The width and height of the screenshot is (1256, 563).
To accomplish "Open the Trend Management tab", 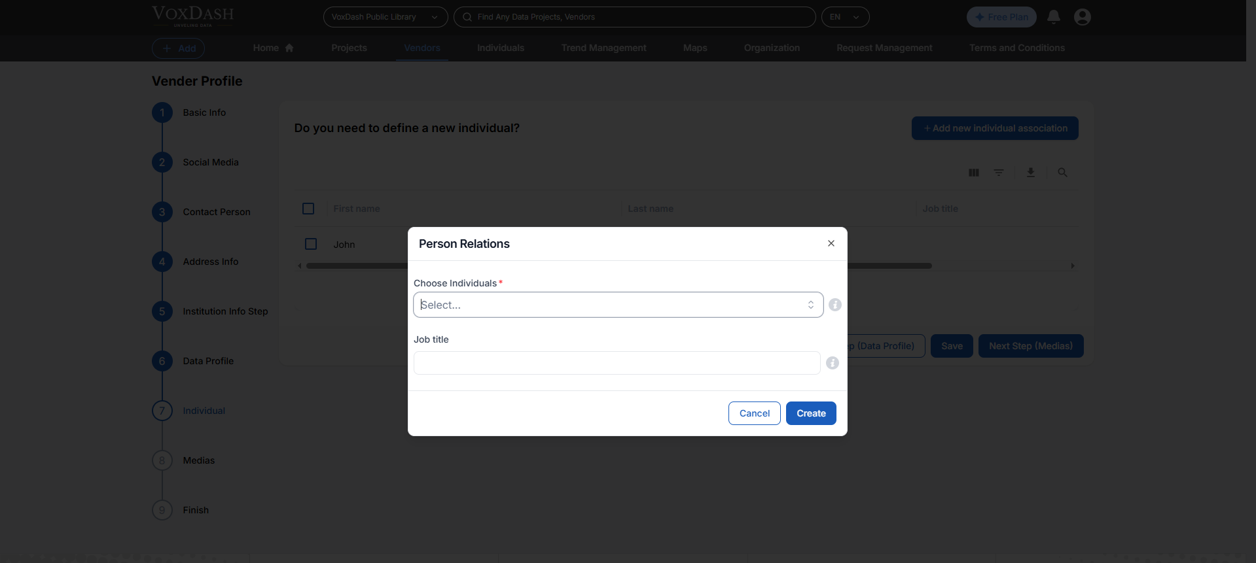I will point(603,48).
